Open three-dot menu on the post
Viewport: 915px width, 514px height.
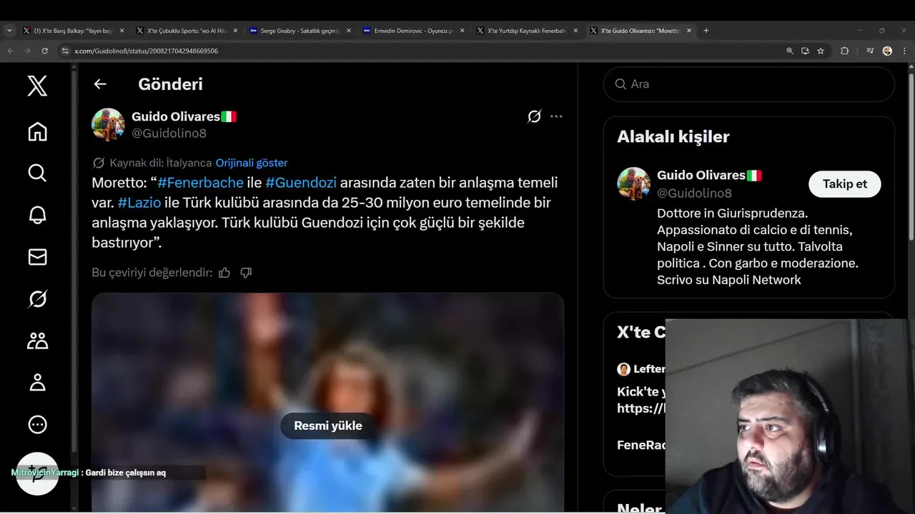click(556, 116)
